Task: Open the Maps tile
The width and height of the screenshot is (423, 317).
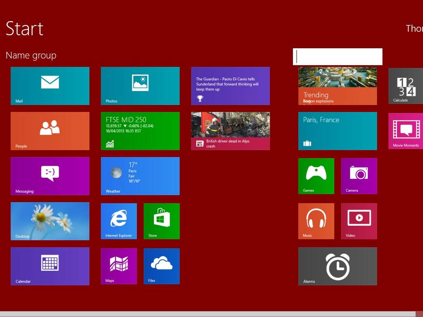Action: (119, 266)
